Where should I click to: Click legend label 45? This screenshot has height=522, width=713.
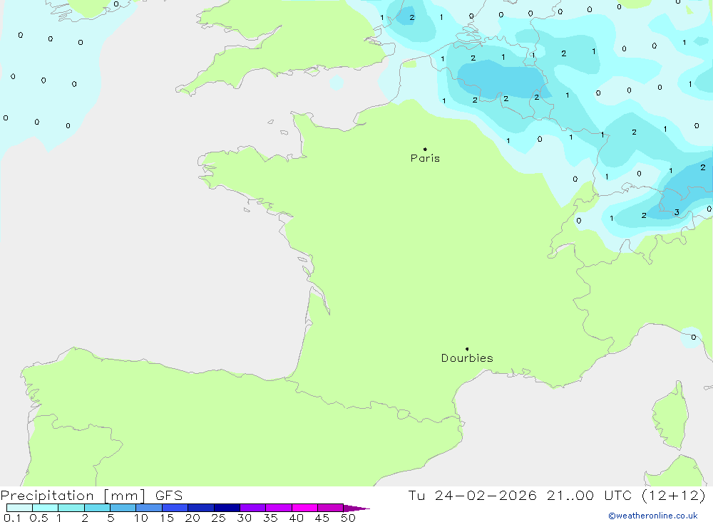[x=322, y=518]
